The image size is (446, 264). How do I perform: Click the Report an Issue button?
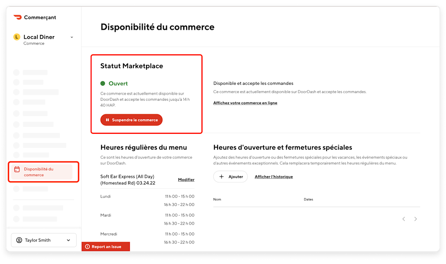[x=106, y=246]
